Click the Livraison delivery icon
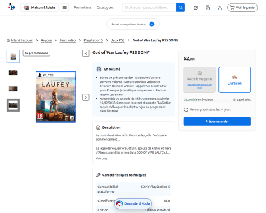The image size is (266, 213). [235, 77]
